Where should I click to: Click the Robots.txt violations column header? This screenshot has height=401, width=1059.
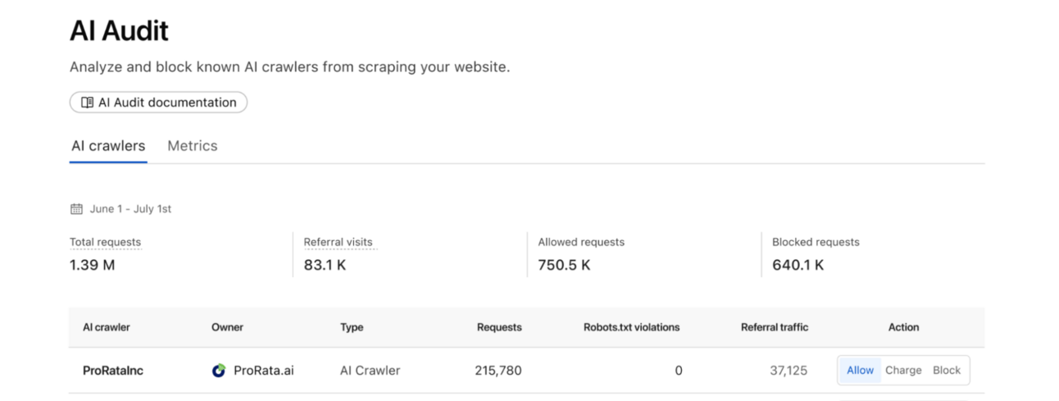click(x=631, y=327)
